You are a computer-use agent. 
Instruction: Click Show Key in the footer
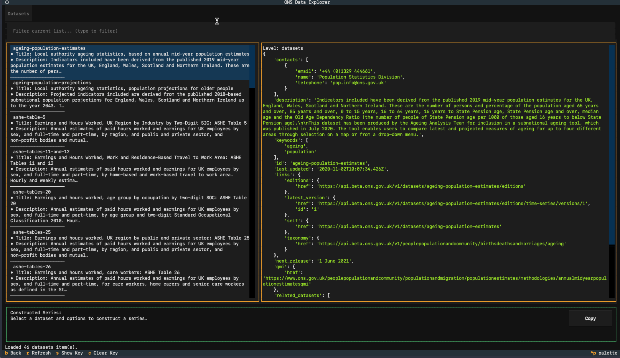(69, 353)
